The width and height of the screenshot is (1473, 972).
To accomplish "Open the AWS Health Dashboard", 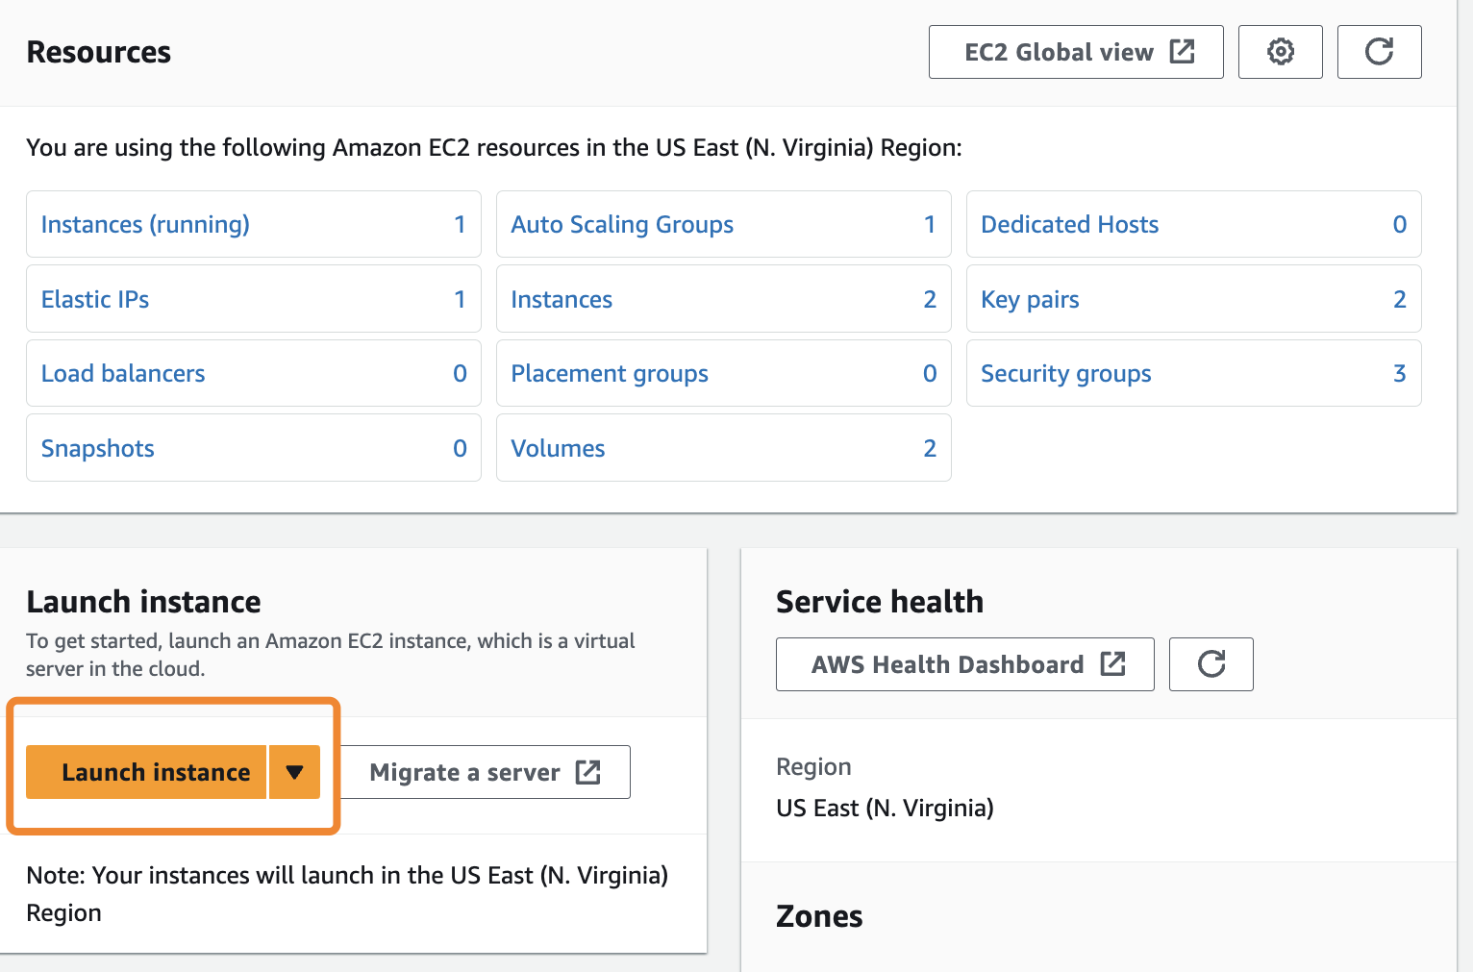I will [964, 664].
